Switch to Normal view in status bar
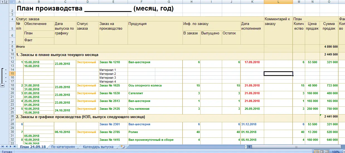345x153 pixels. click(x=316, y=152)
